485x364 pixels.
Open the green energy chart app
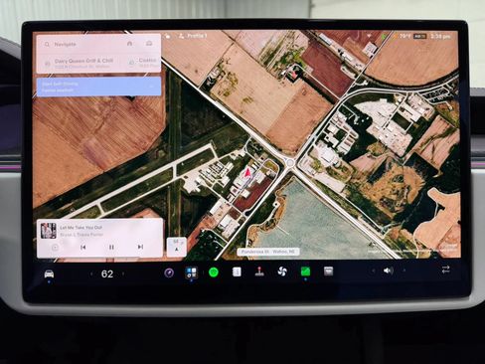click(x=305, y=272)
